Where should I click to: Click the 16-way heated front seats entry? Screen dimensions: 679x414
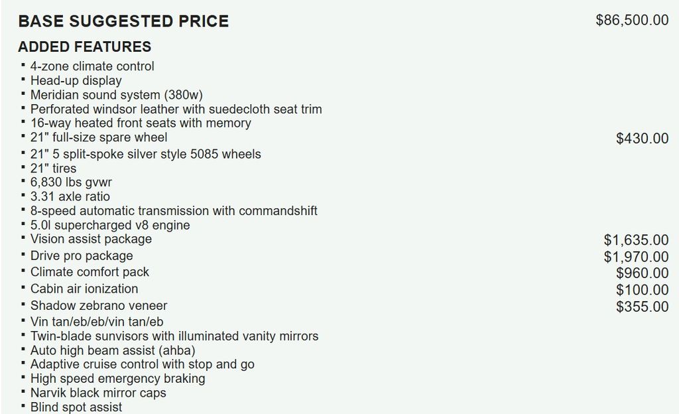tap(141, 123)
